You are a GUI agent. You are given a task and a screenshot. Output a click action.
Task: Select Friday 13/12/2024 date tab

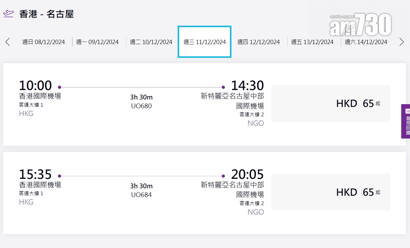[x=312, y=42]
